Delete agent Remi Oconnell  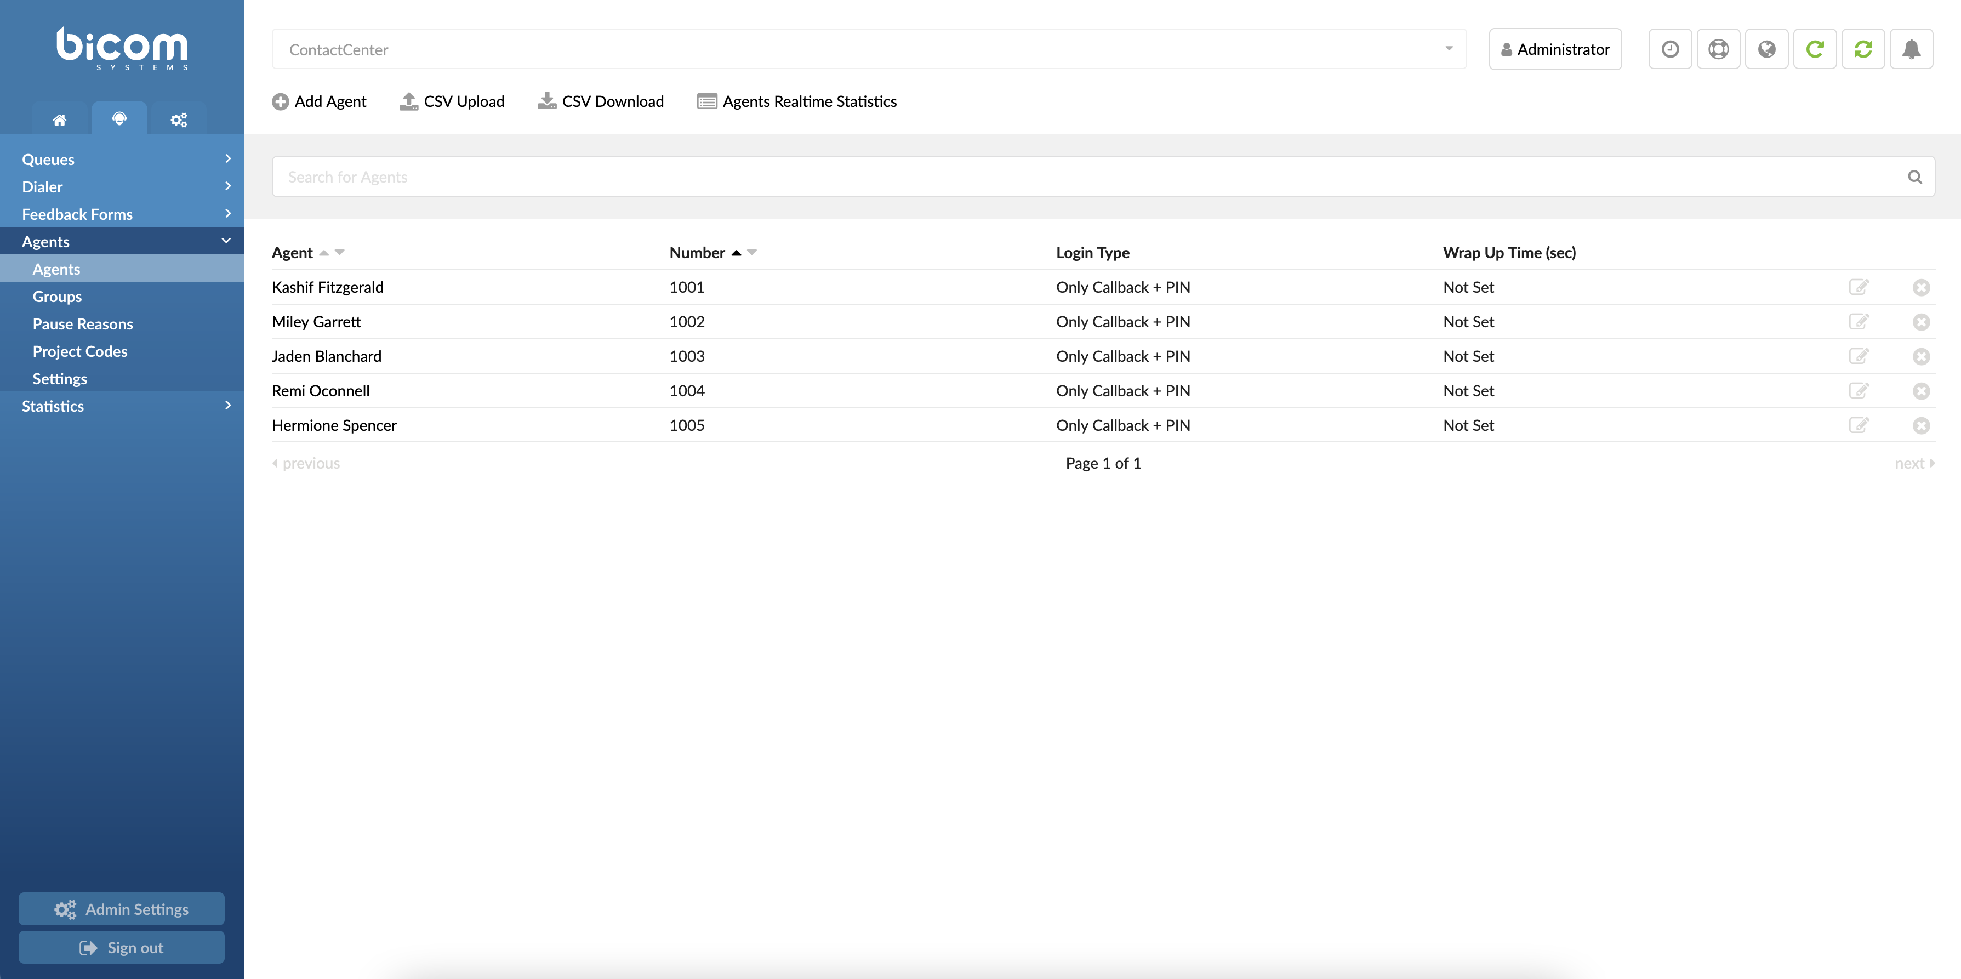click(x=1922, y=391)
